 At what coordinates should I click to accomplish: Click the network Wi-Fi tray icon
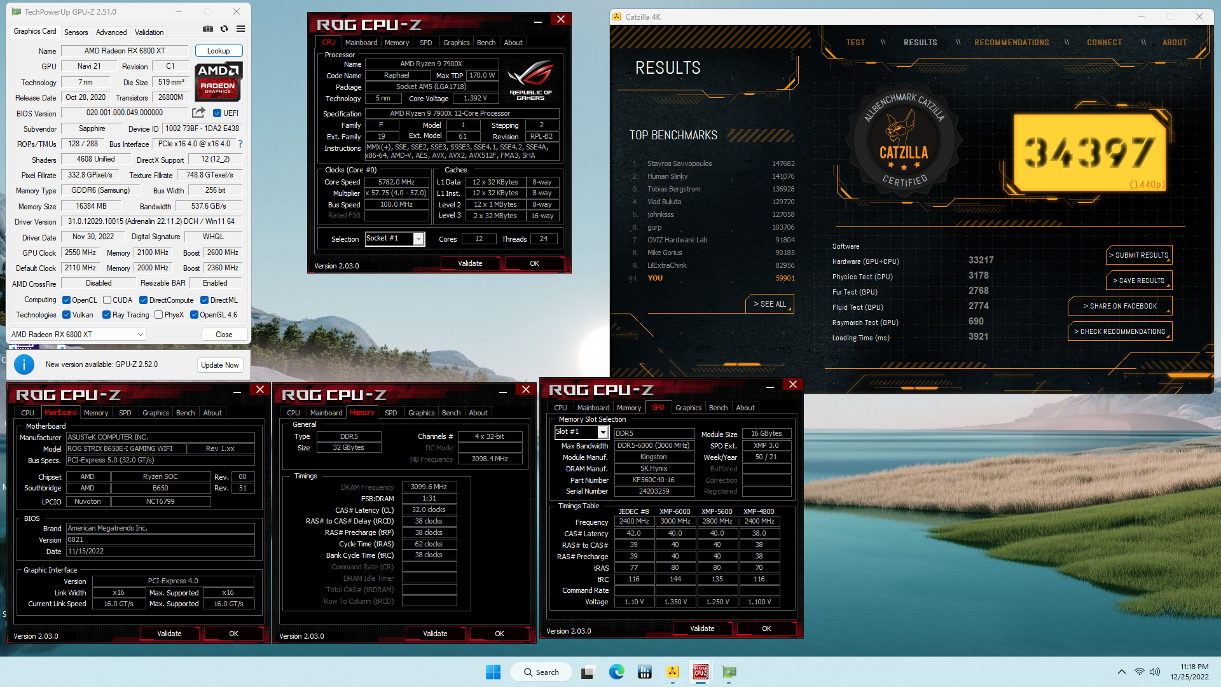[1139, 672]
